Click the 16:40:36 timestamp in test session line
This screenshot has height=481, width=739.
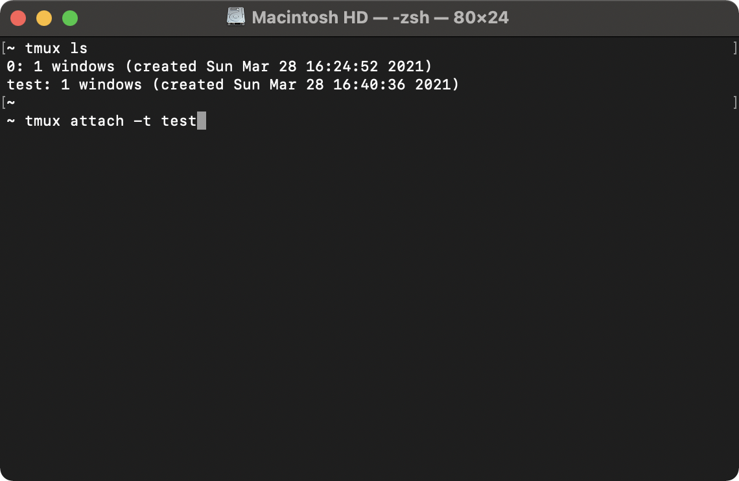pos(369,85)
